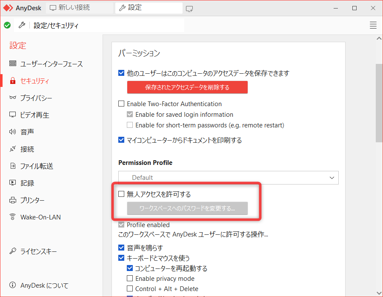Click the Permission Profile heading text
The width and height of the screenshot is (383, 297).
tap(146, 163)
